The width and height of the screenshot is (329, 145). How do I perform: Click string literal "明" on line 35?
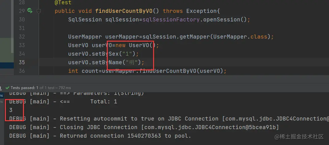click(x=132, y=63)
